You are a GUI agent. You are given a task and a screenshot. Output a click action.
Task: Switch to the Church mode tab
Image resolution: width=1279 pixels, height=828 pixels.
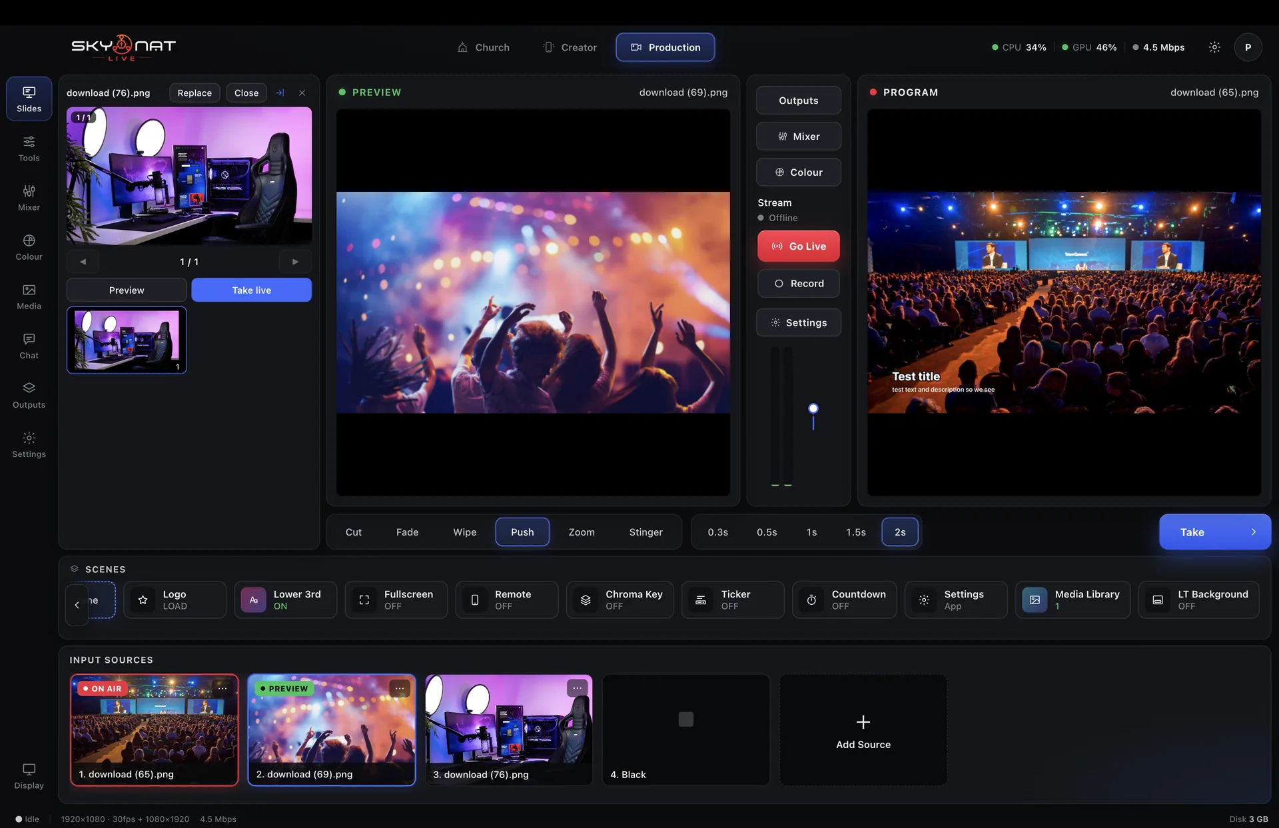point(484,47)
